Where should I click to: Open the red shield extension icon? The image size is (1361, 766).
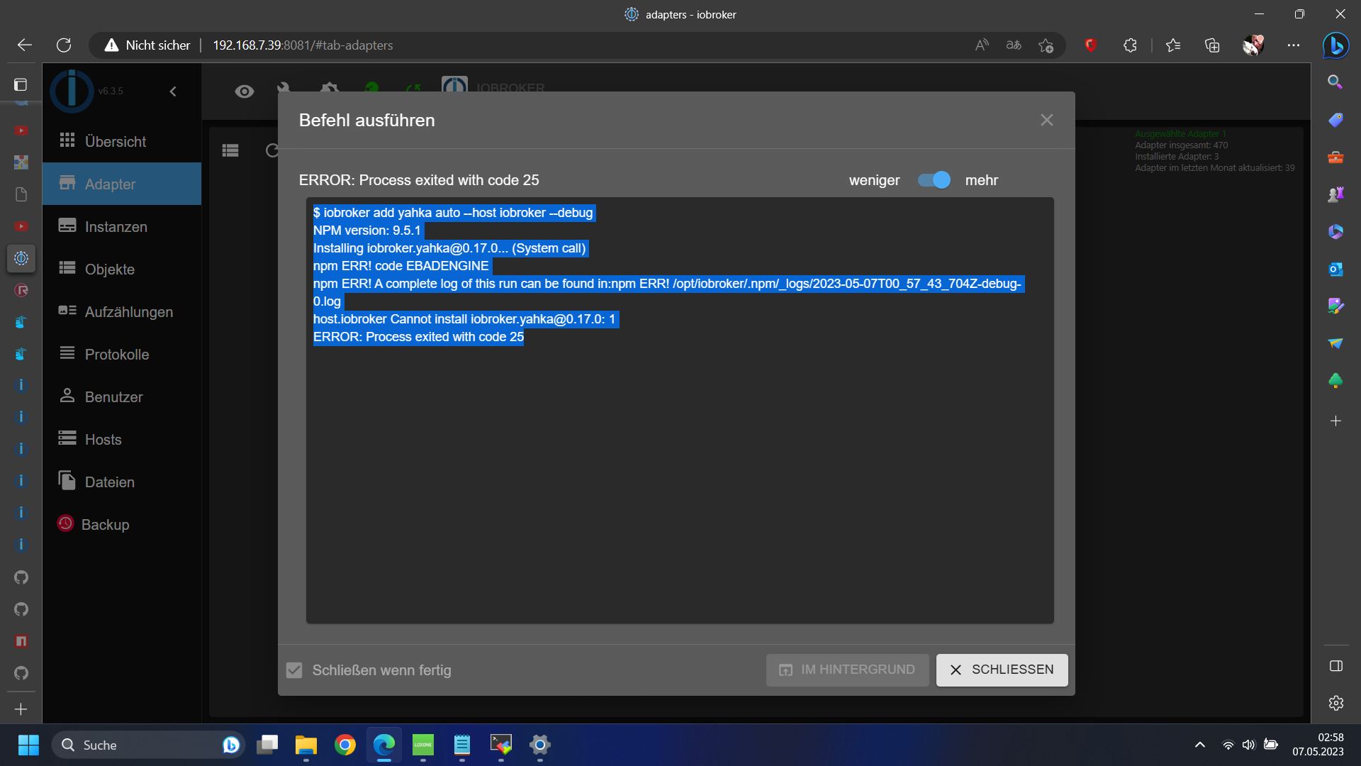pyautogui.click(x=1091, y=45)
